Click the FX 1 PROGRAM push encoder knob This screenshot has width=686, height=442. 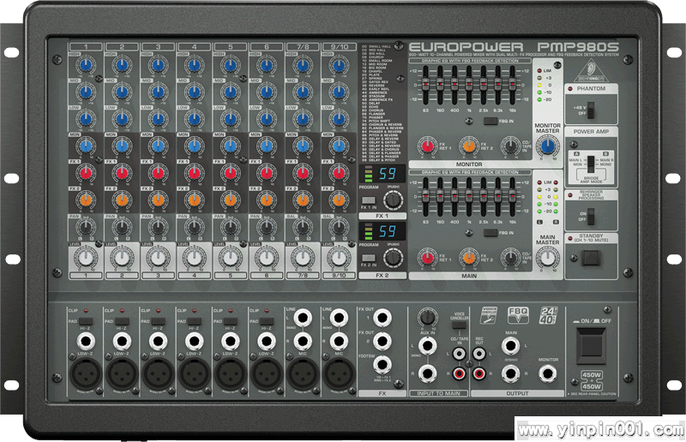point(392,200)
